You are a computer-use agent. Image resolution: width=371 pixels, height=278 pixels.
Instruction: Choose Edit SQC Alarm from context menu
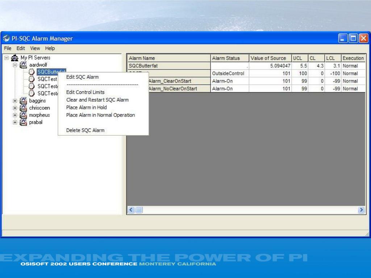(x=82, y=77)
